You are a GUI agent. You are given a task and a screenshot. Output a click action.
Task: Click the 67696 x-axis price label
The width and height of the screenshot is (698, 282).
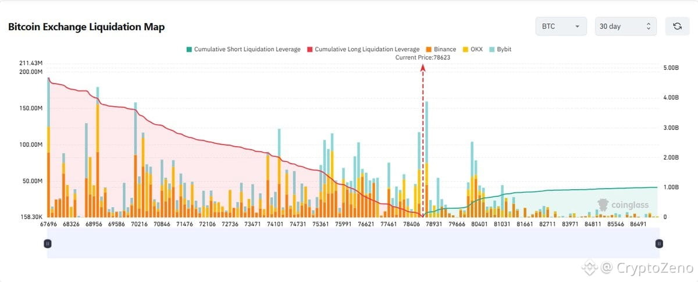tap(48, 223)
